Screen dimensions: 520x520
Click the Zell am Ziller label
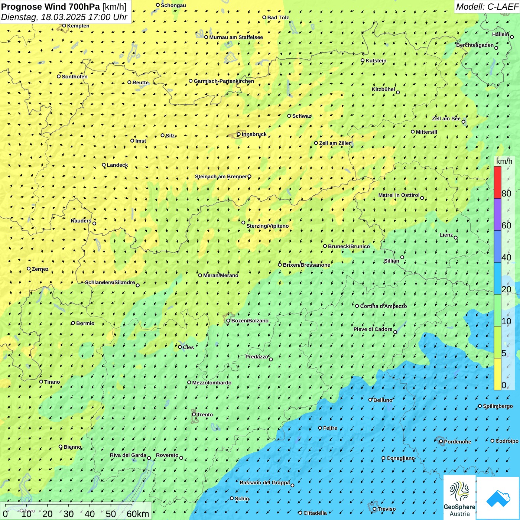tap(335, 143)
